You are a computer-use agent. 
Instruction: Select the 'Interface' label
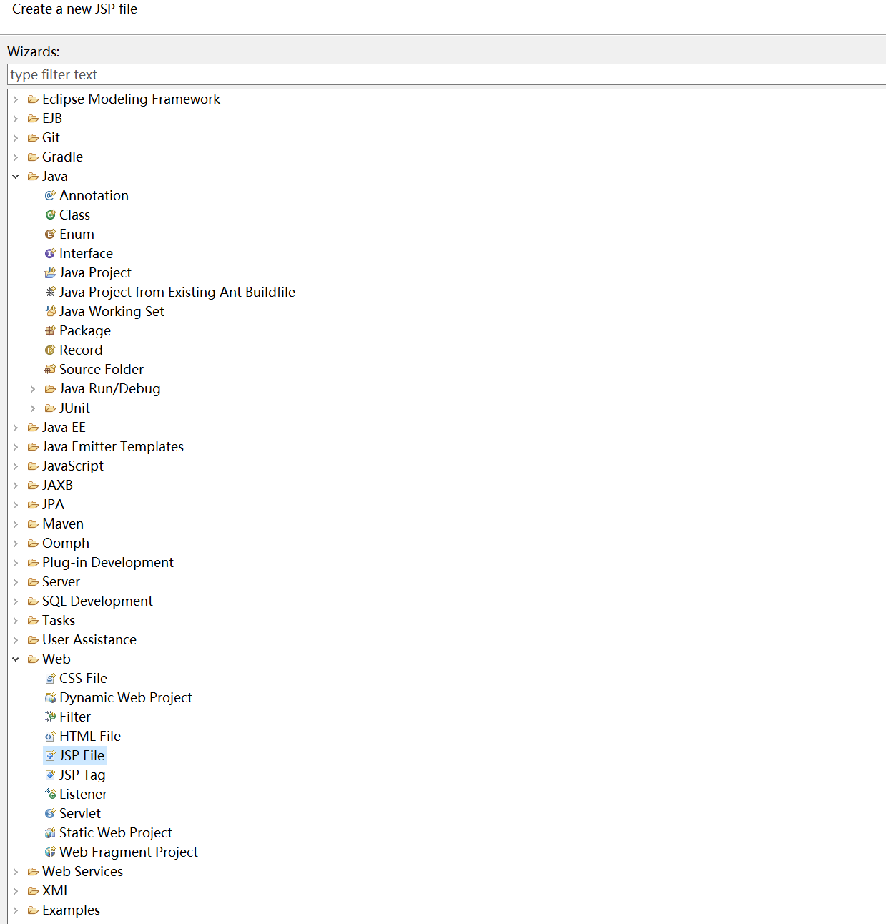[86, 253]
